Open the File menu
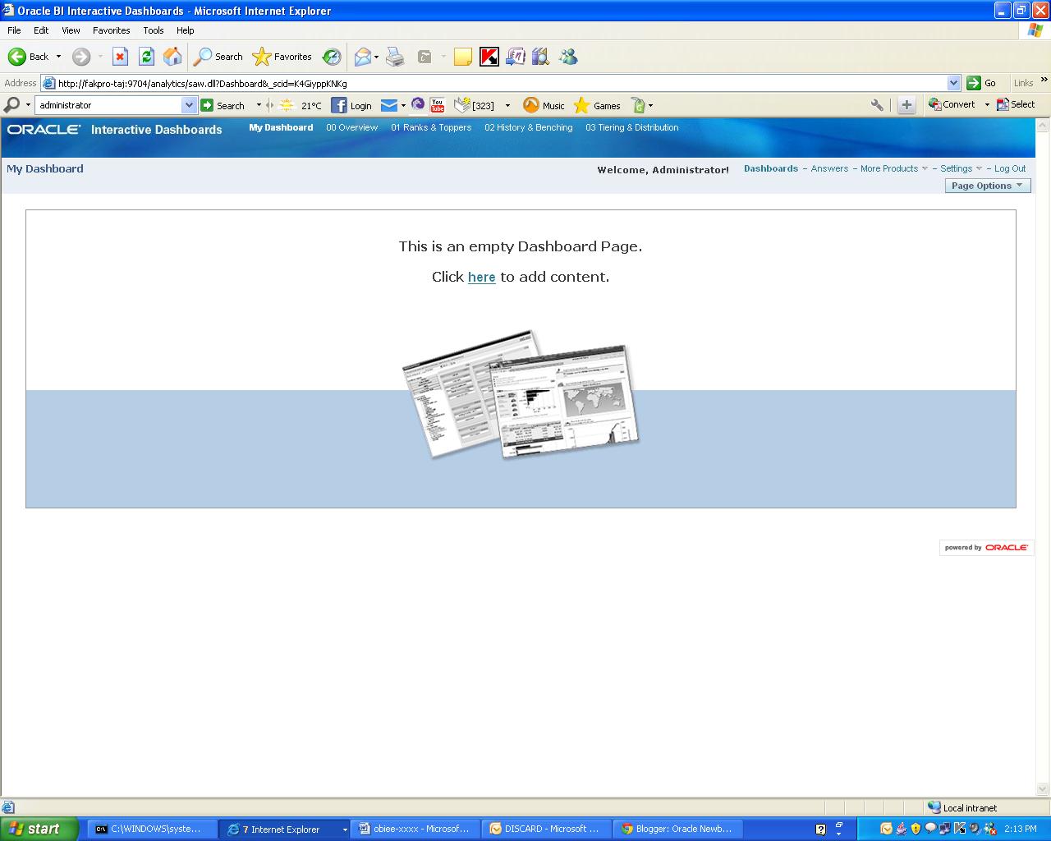Image resolution: width=1051 pixels, height=841 pixels. coord(14,30)
